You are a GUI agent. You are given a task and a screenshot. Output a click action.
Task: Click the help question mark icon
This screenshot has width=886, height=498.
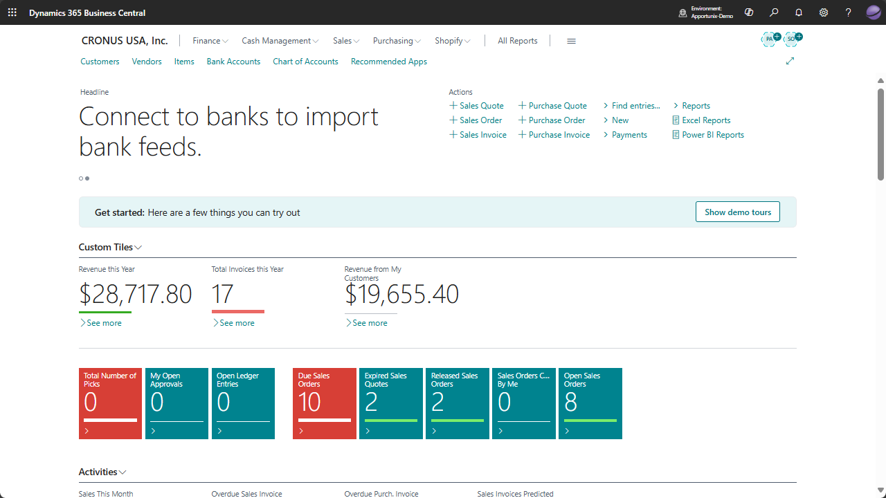point(849,12)
